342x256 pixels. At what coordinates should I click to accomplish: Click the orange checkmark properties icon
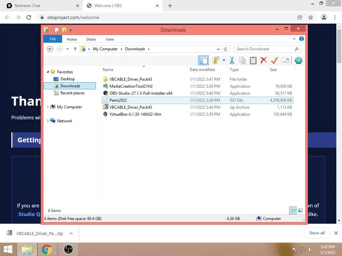click(274, 60)
